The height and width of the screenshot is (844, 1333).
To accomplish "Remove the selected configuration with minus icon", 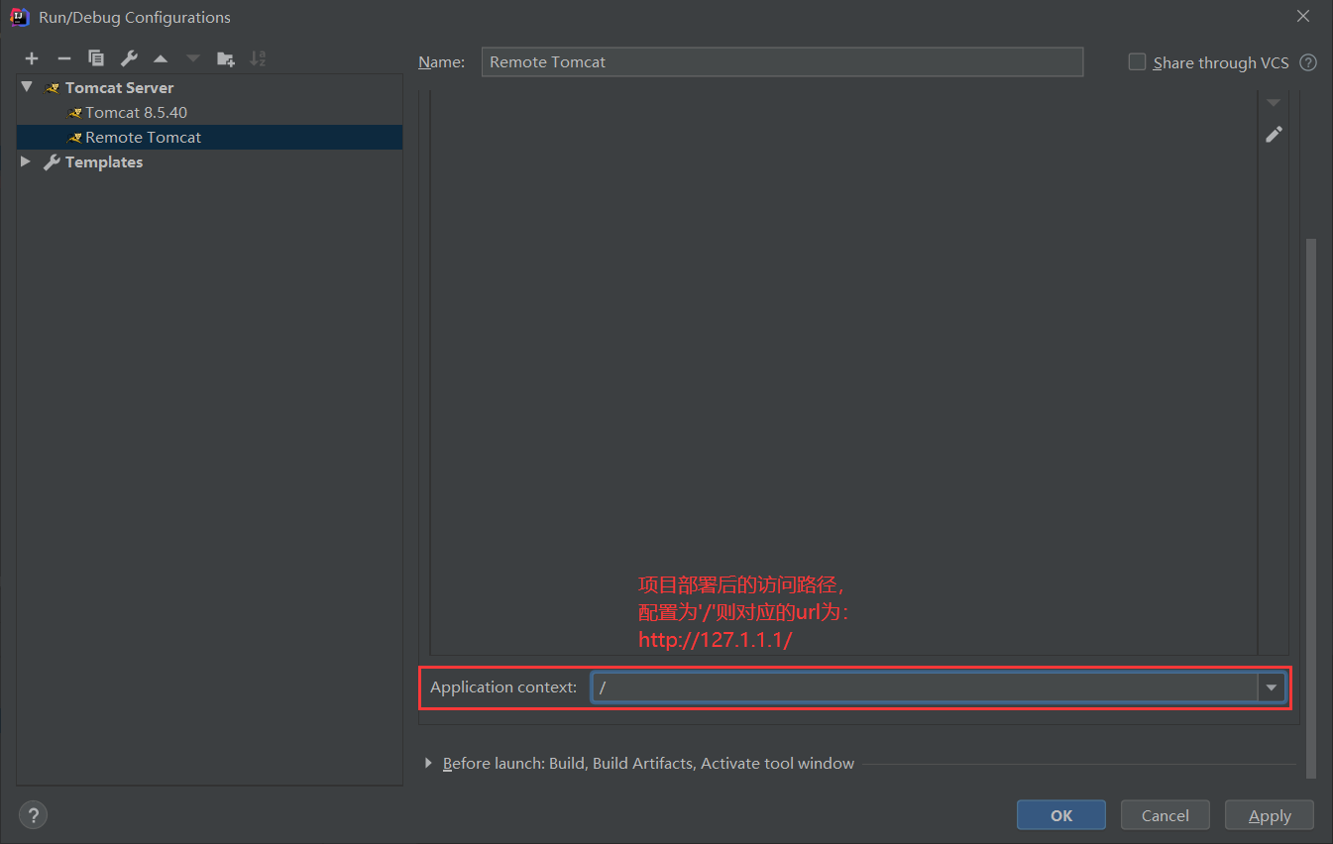I will 63,58.
